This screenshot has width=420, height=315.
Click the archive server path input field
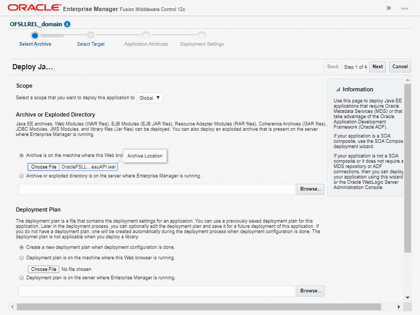(x=157, y=189)
